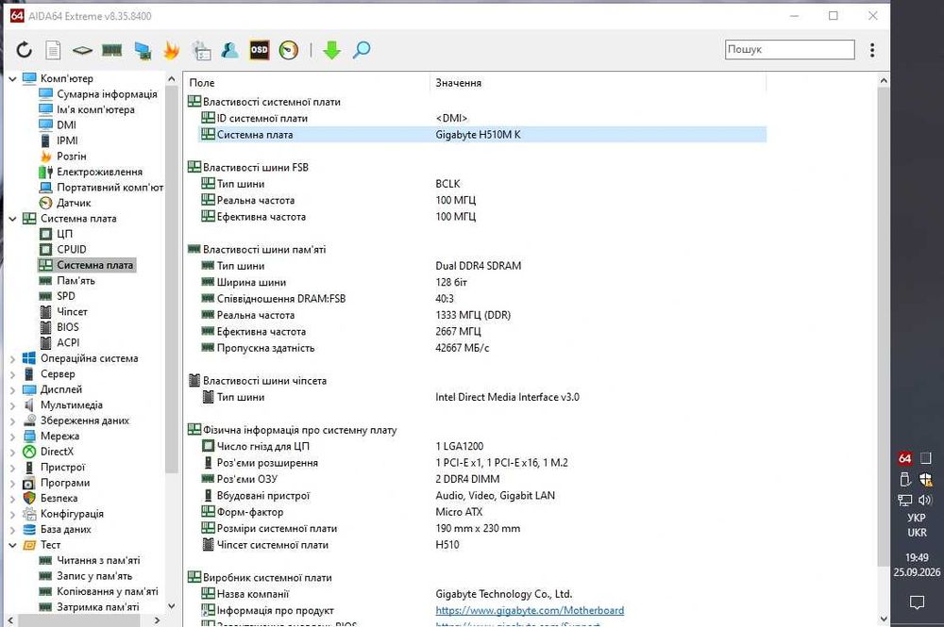Select the Пам'ять tree item

pos(76,281)
